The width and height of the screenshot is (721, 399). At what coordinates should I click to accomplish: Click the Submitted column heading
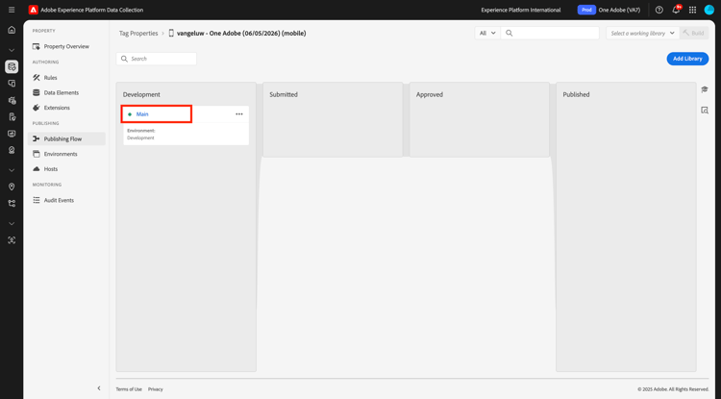click(284, 94)
